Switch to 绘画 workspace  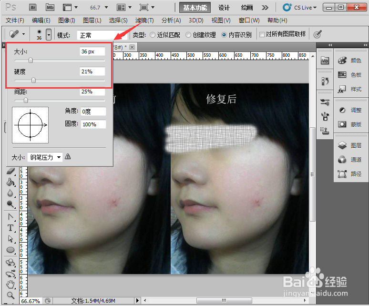tap(247, 8)
